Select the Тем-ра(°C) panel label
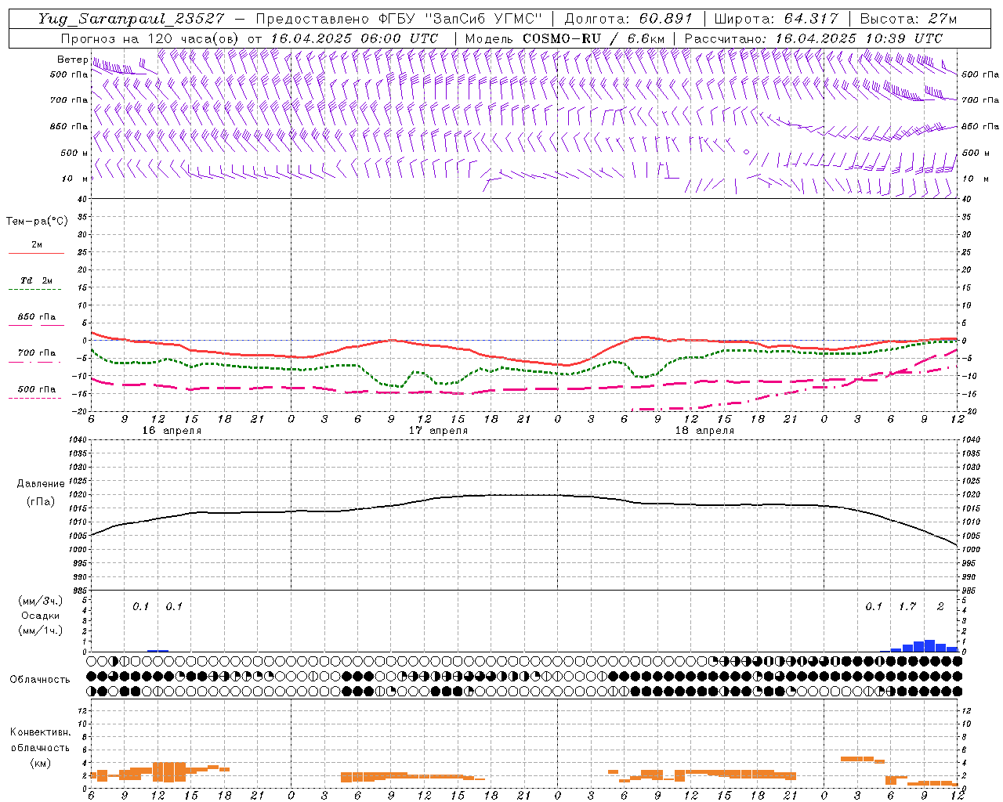 click(37, 222)
